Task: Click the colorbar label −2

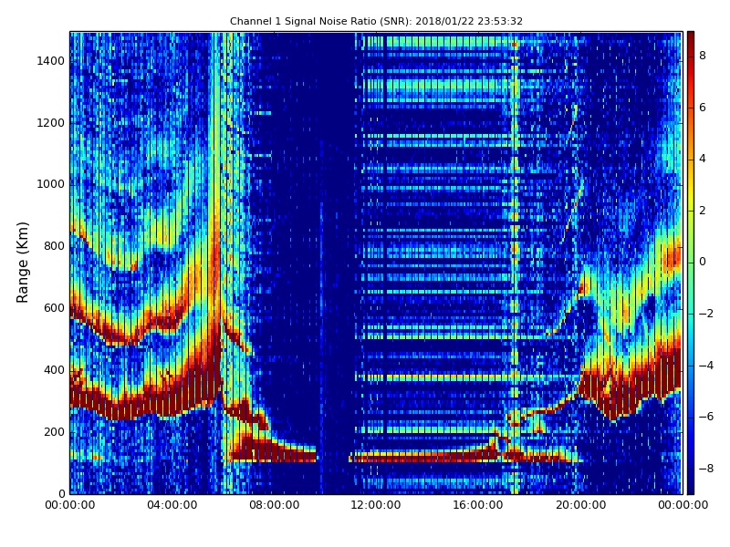Action: coord(706,314)
